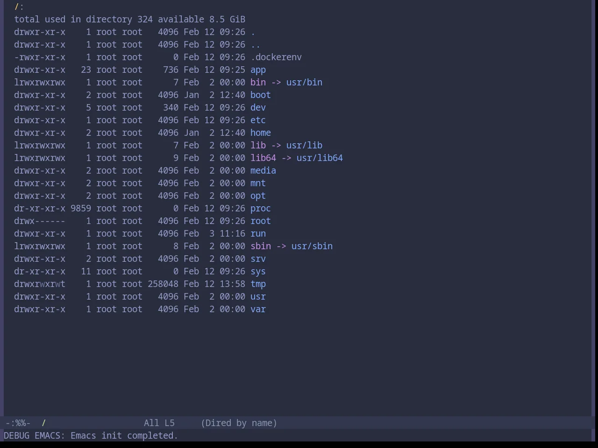
Task: Open the bin symlink entry
Action: tap(258, 83)
